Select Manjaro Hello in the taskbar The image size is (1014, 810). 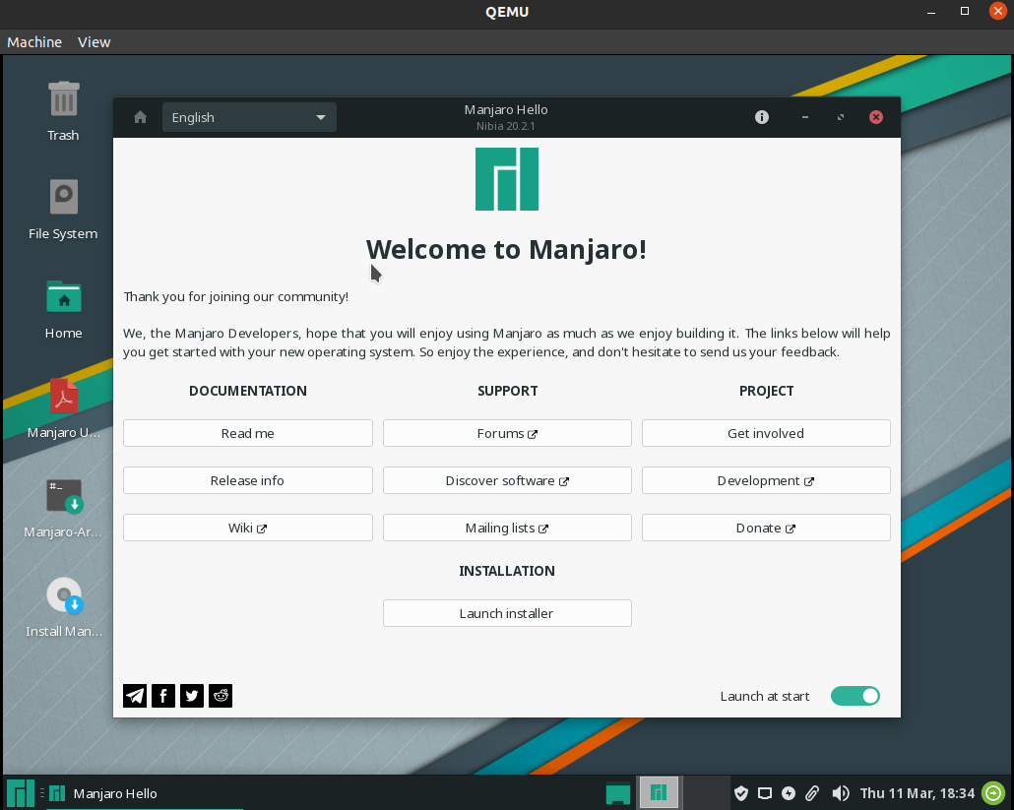pos(115,792)
